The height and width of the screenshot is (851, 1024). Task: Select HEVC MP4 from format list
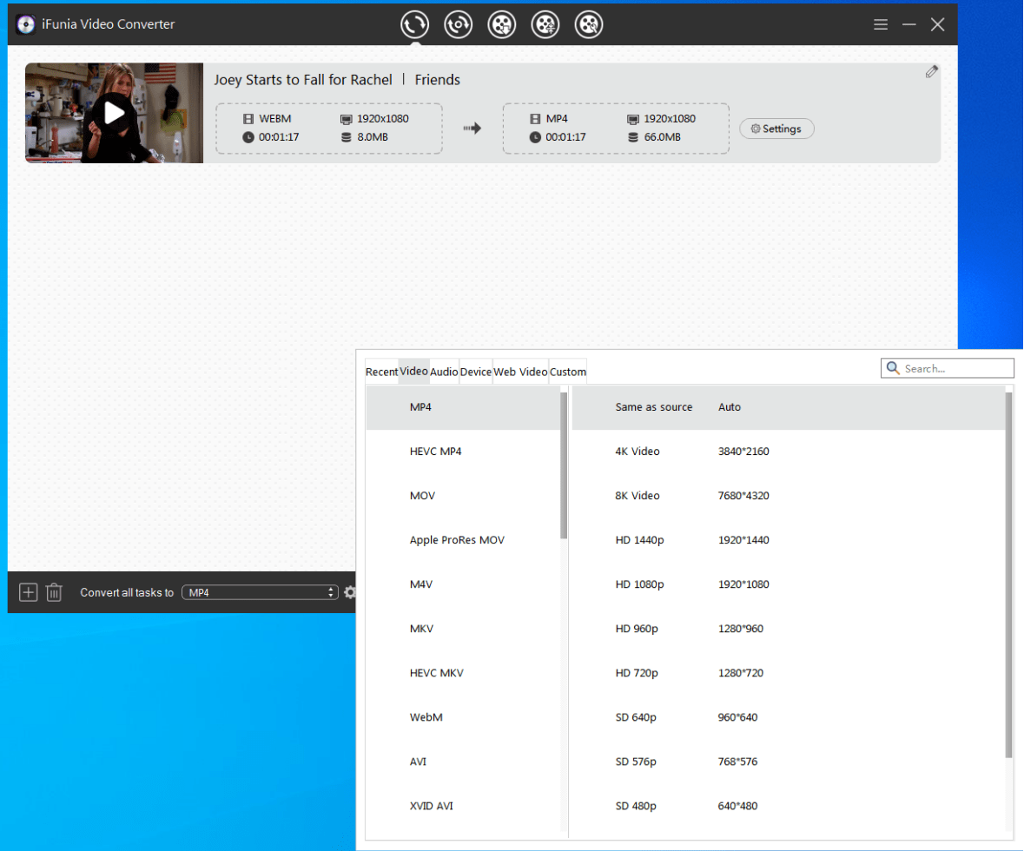[435, 452]
